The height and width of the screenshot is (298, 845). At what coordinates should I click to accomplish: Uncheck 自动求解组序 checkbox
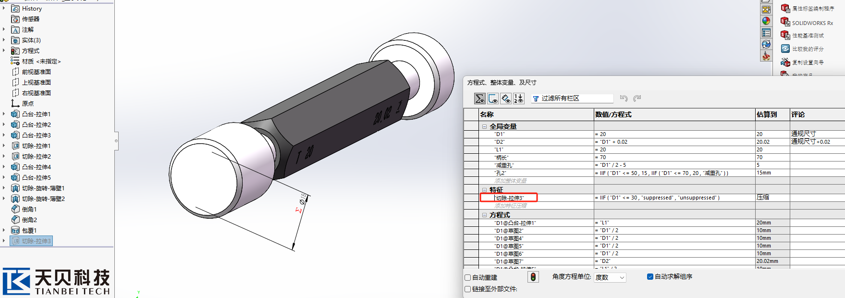pyautogui.click(x=650, y=276)
